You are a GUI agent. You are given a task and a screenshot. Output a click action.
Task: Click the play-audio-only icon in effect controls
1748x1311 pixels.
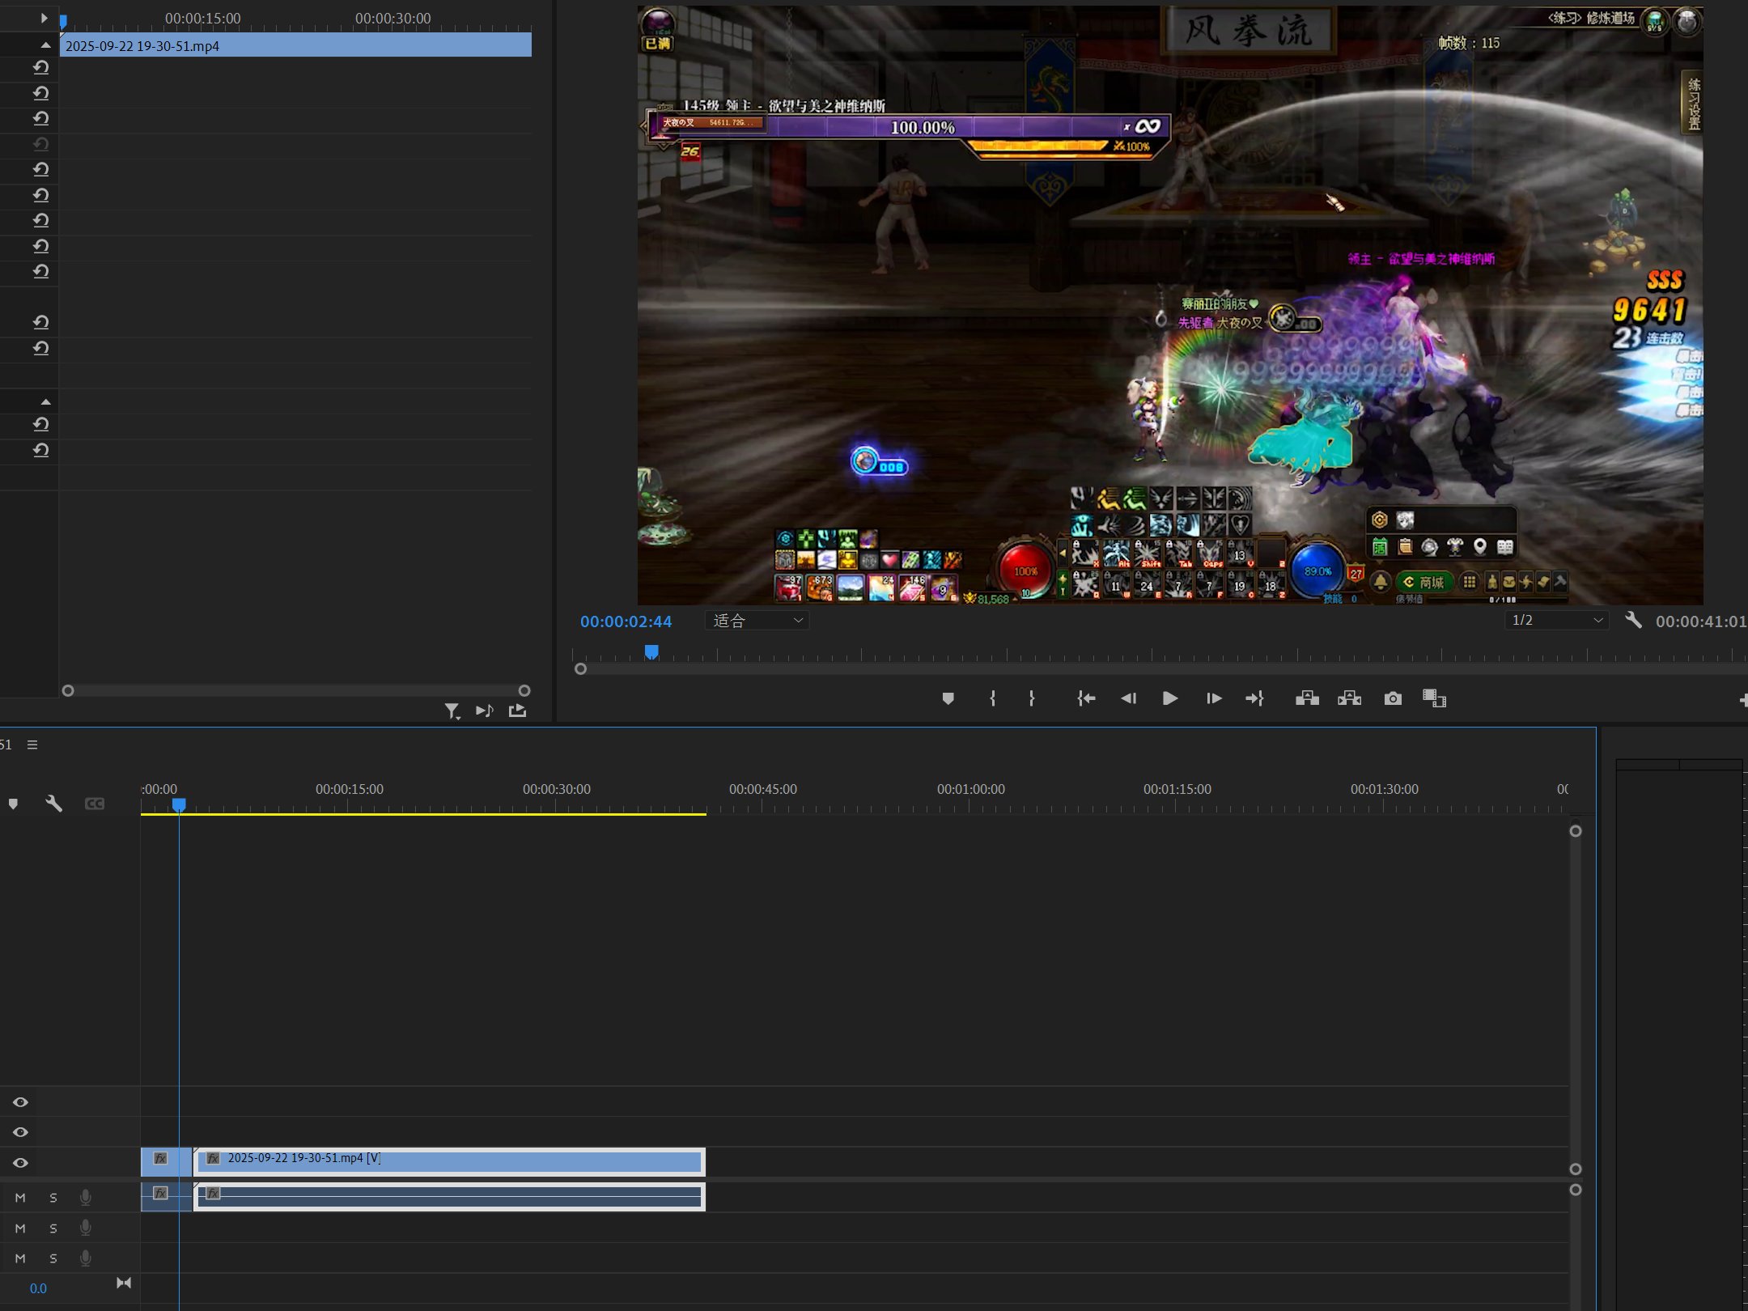point(485,711)
